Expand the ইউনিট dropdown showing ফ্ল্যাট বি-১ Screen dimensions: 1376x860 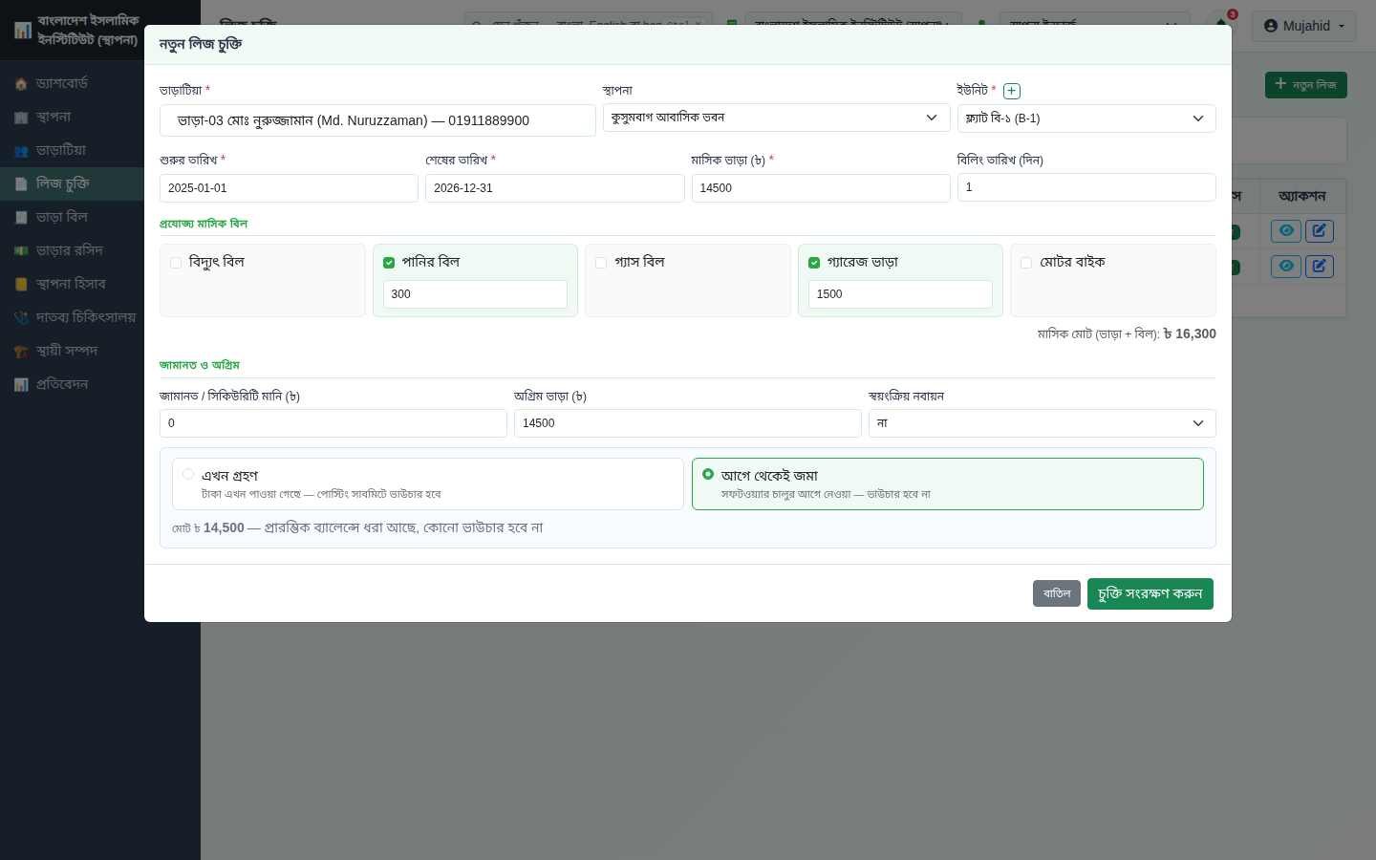[x=1086, y=118]
